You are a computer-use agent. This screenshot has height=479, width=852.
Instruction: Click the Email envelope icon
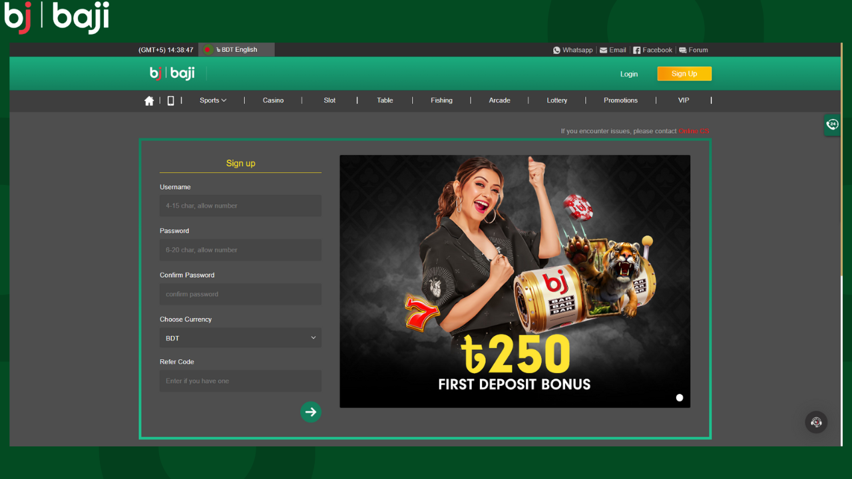point(603,50)
